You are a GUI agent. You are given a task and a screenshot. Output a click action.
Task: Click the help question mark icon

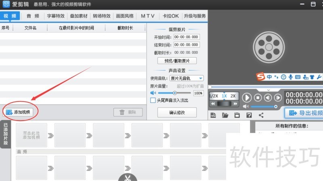pos(249,115)
